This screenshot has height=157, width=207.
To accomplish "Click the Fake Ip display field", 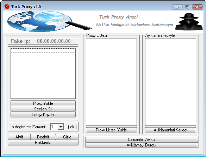I will pyautogui.click(x=43, y=41).
